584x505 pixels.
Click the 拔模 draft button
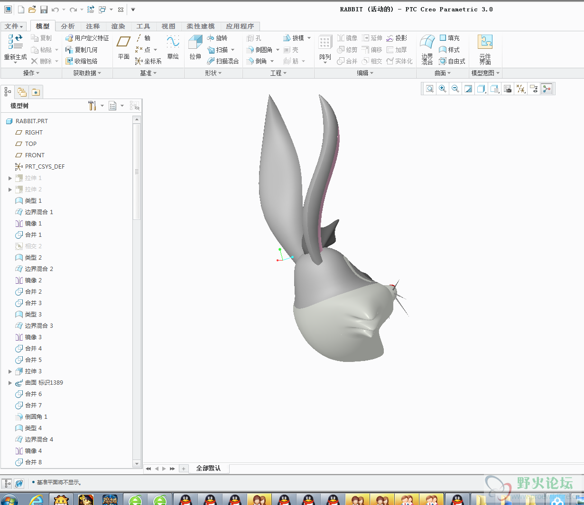(294, 38)
